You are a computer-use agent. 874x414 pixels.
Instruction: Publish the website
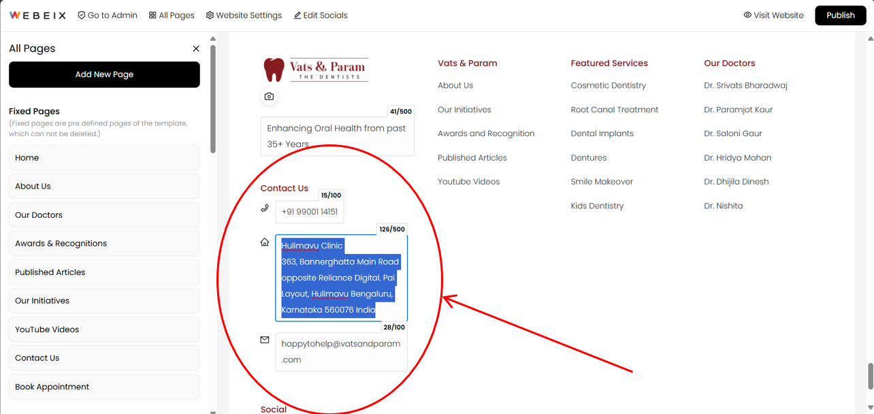841,15
